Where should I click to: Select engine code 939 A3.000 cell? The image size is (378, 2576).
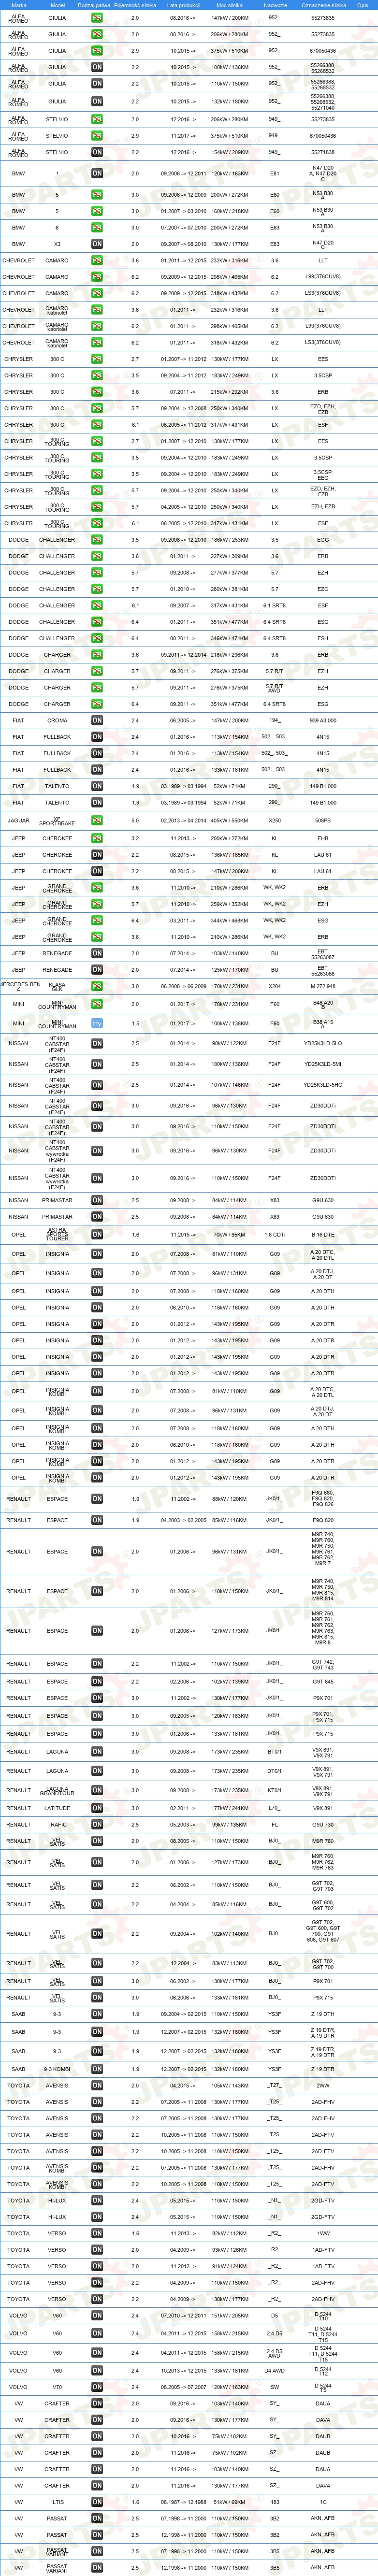323,720
